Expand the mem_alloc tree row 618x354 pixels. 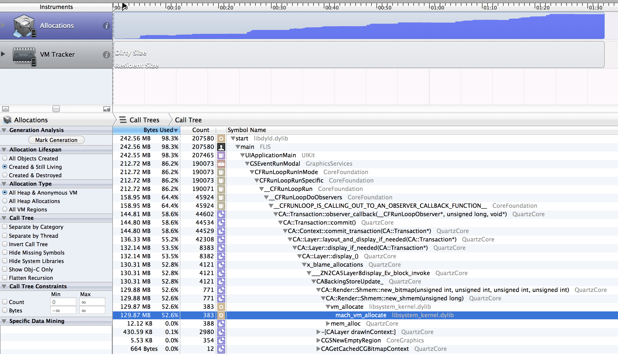click(x=328, y=323)
